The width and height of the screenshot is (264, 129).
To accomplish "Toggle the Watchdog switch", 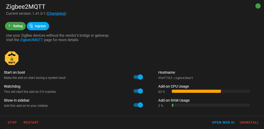I will point(138,91).
